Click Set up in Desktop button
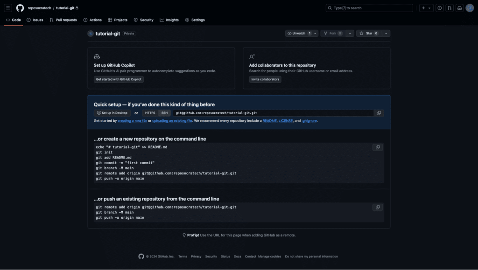478x270 pixels. [x=112, y=113]
